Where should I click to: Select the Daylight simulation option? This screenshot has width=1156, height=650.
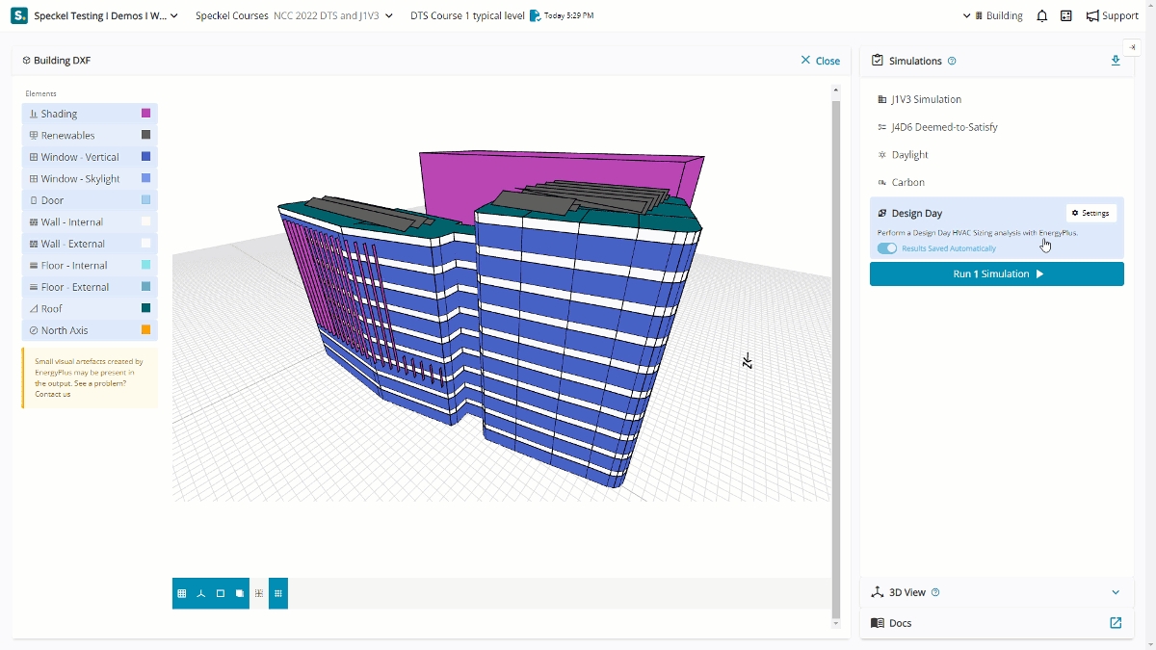909,155
